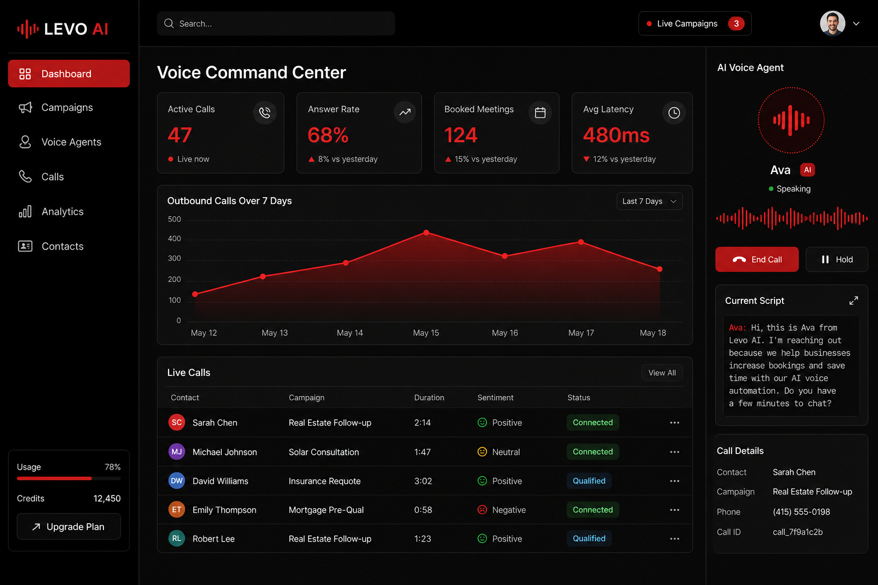878x585 pixels.
Task: Click the MJ avatar for Michael Johnson
Action: point(177,451)
